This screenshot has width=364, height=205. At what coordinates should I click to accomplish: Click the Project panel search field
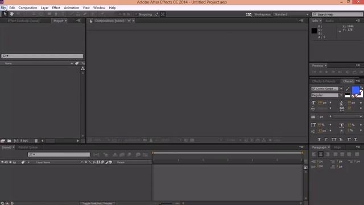(42, 56)
